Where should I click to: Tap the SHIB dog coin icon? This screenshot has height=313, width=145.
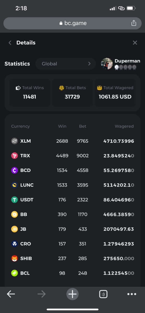point(14,258)
